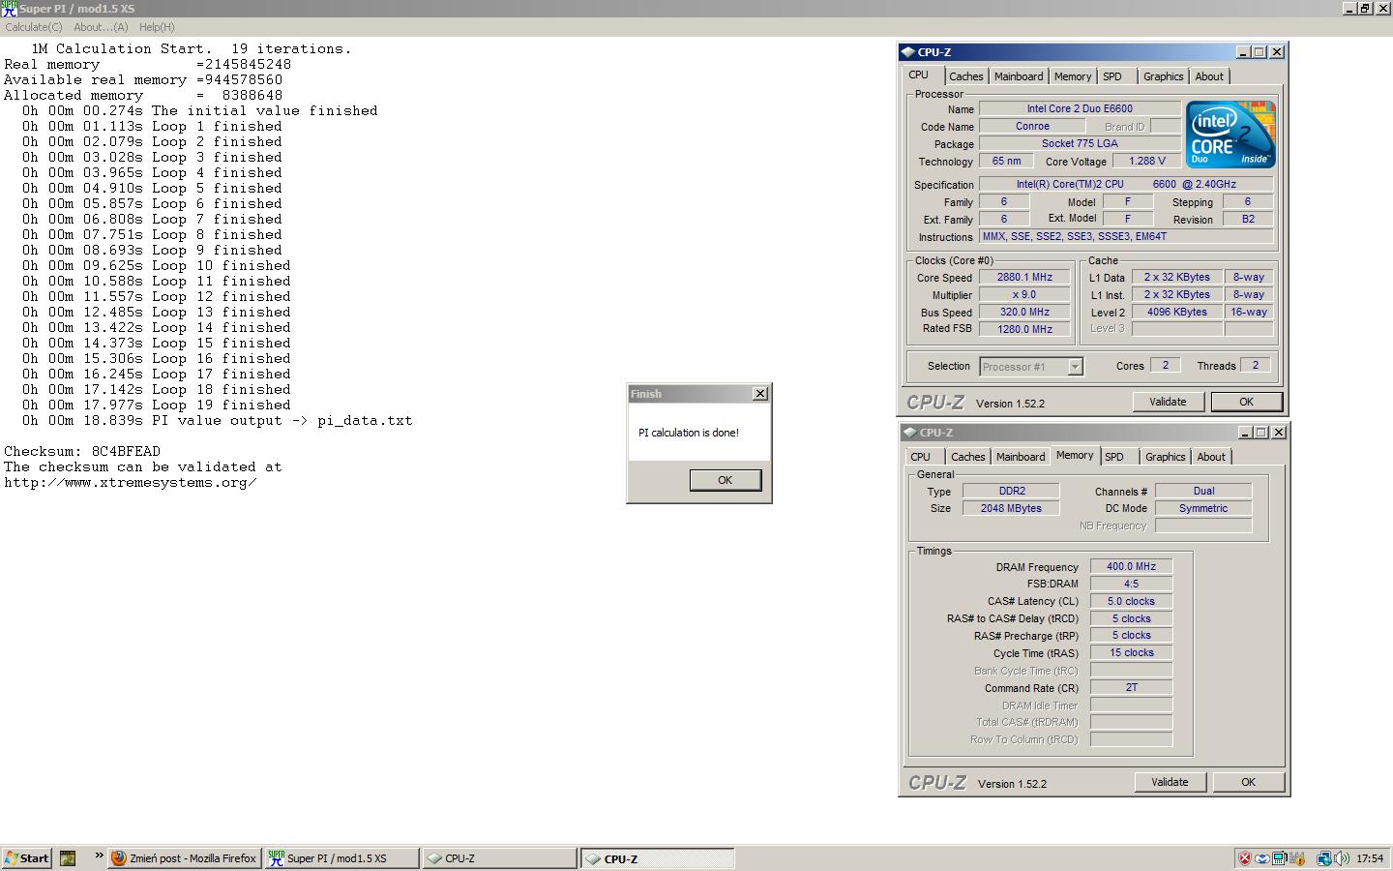This screenshot has width=1393, height=871.
Task: Click the security alert shield tray icon
Action: (x=1245, y=858)
